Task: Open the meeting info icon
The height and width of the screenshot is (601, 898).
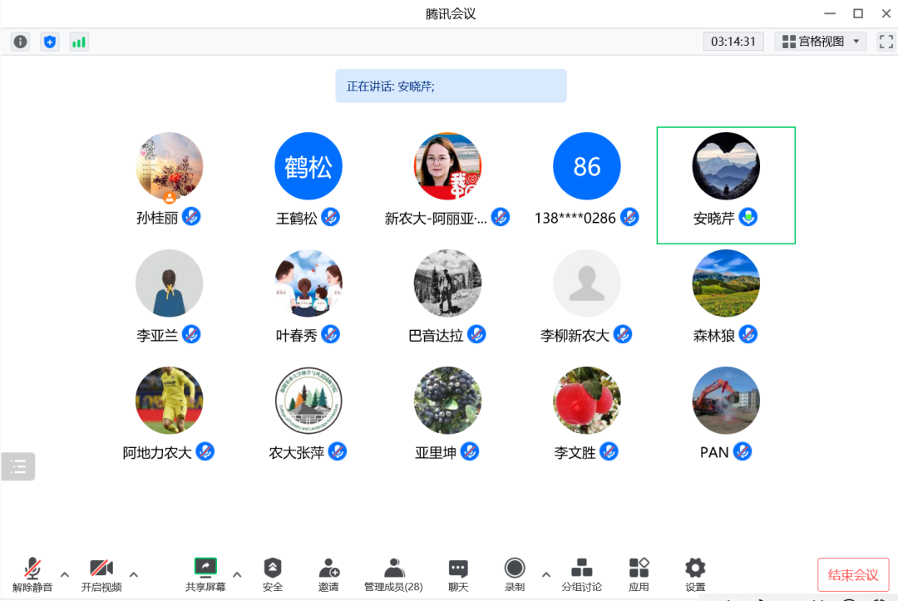Action: point(21,42)
